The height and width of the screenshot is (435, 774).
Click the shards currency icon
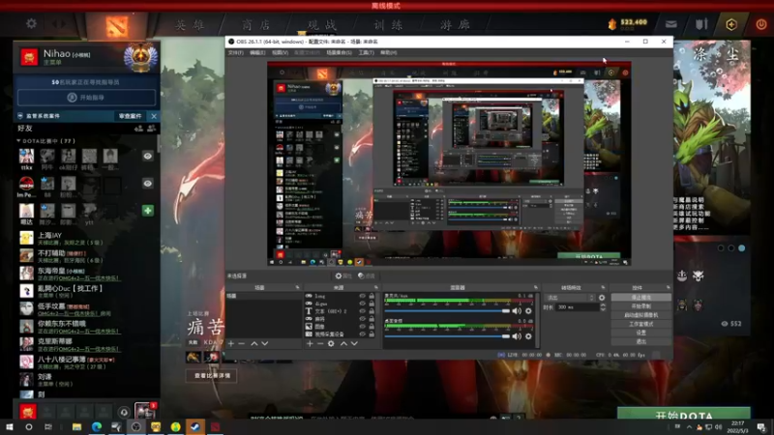point(612,24)
